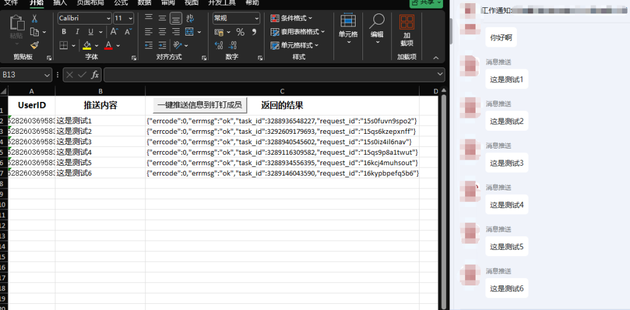Image resolution: width=630 pixels, height=310 pixels.
Task: Toggle bold formatting
Action: click(64, 32)
